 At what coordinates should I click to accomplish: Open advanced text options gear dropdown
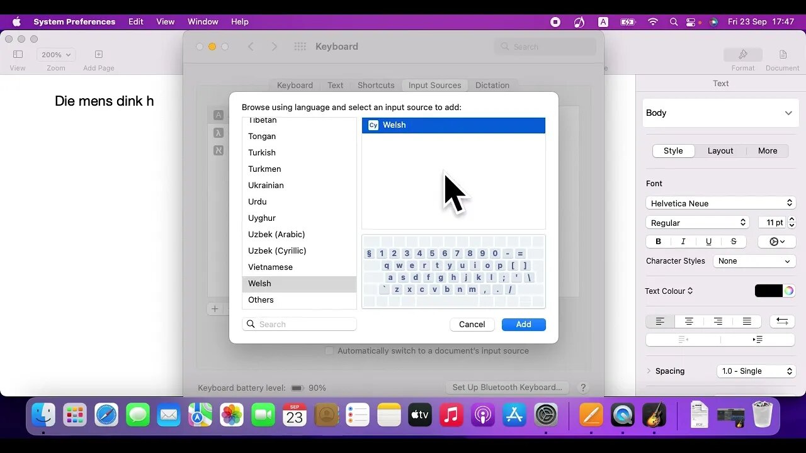pyautogui.click(x=778, y=242)
